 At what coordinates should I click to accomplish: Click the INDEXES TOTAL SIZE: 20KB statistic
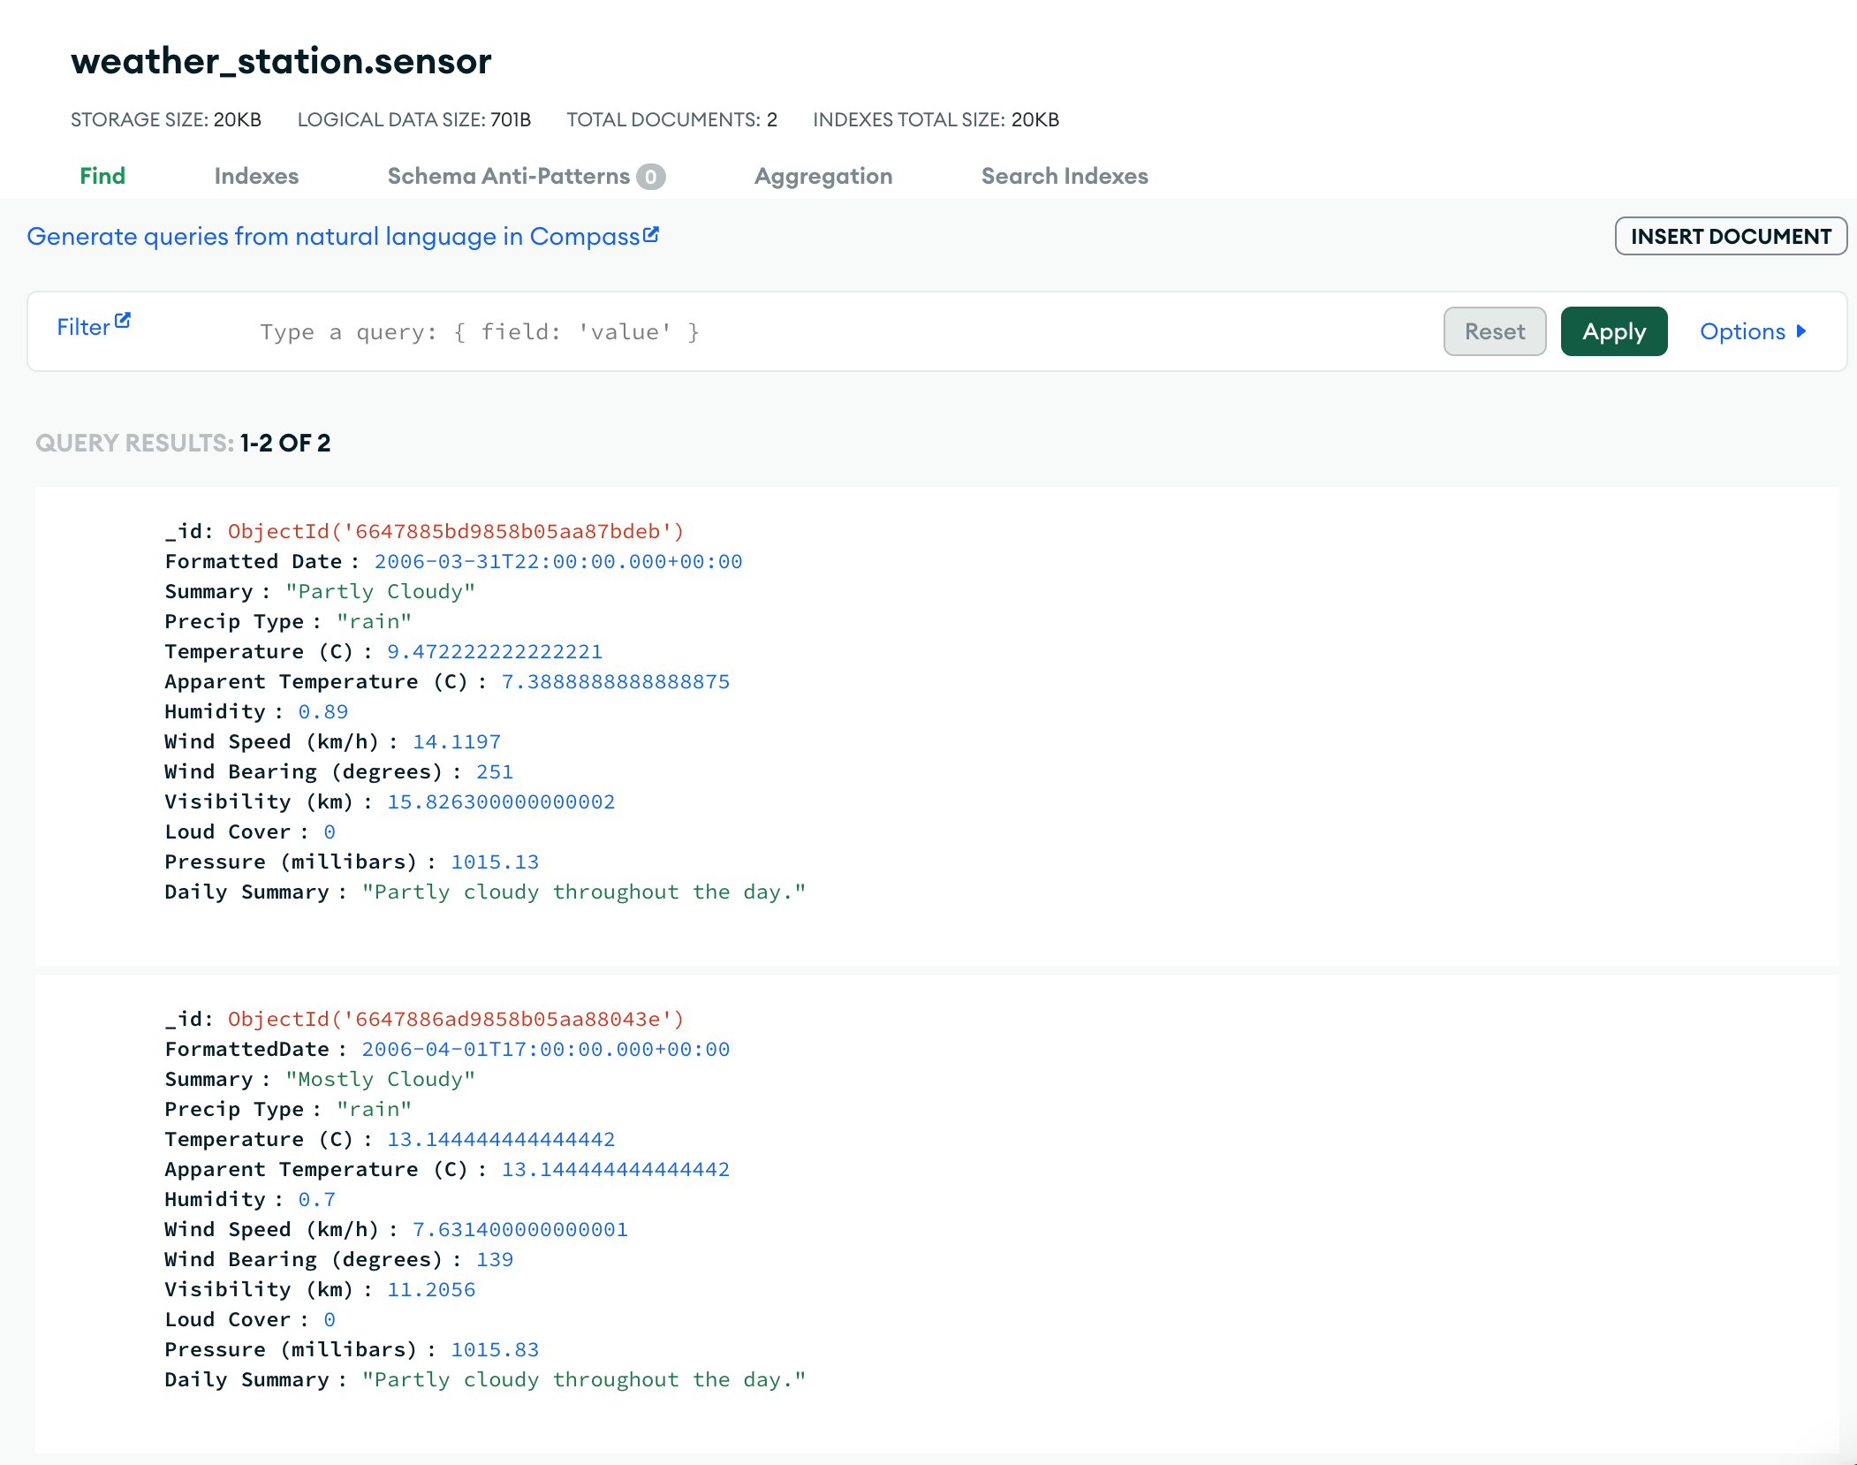tap(936, 119)
